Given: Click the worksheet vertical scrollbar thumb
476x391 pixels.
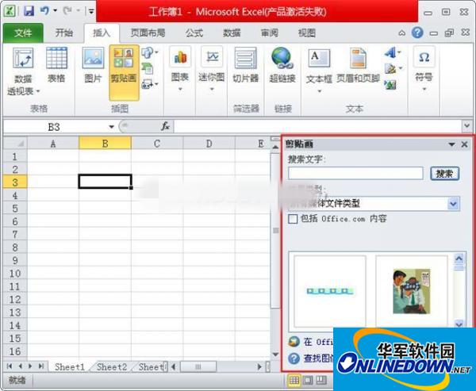Looking at the screenshot, I should (x=275, y=231).
